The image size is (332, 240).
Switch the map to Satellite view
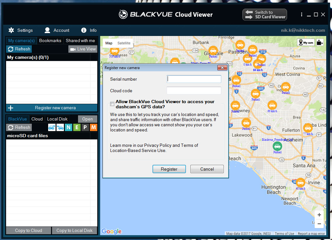pyautogui.click(x=124, y=43)
